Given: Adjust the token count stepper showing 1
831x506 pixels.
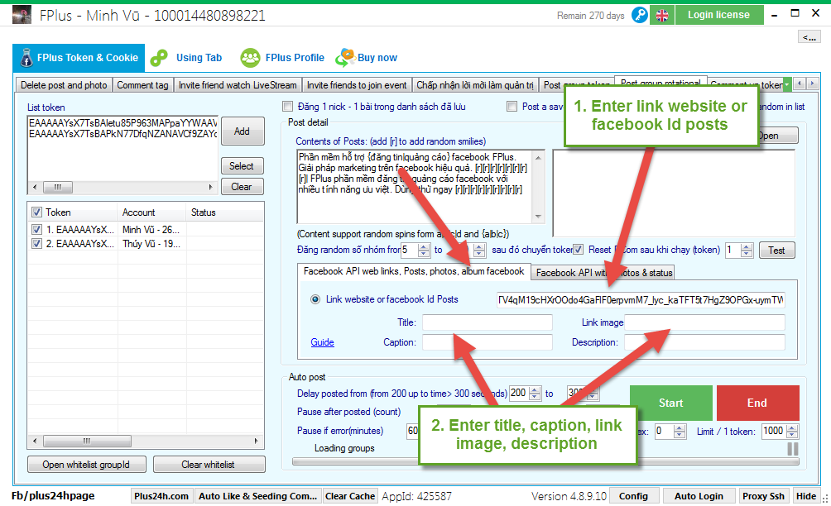Looking at the screenshot, I should pyautogui.click(x=747, y=250).
